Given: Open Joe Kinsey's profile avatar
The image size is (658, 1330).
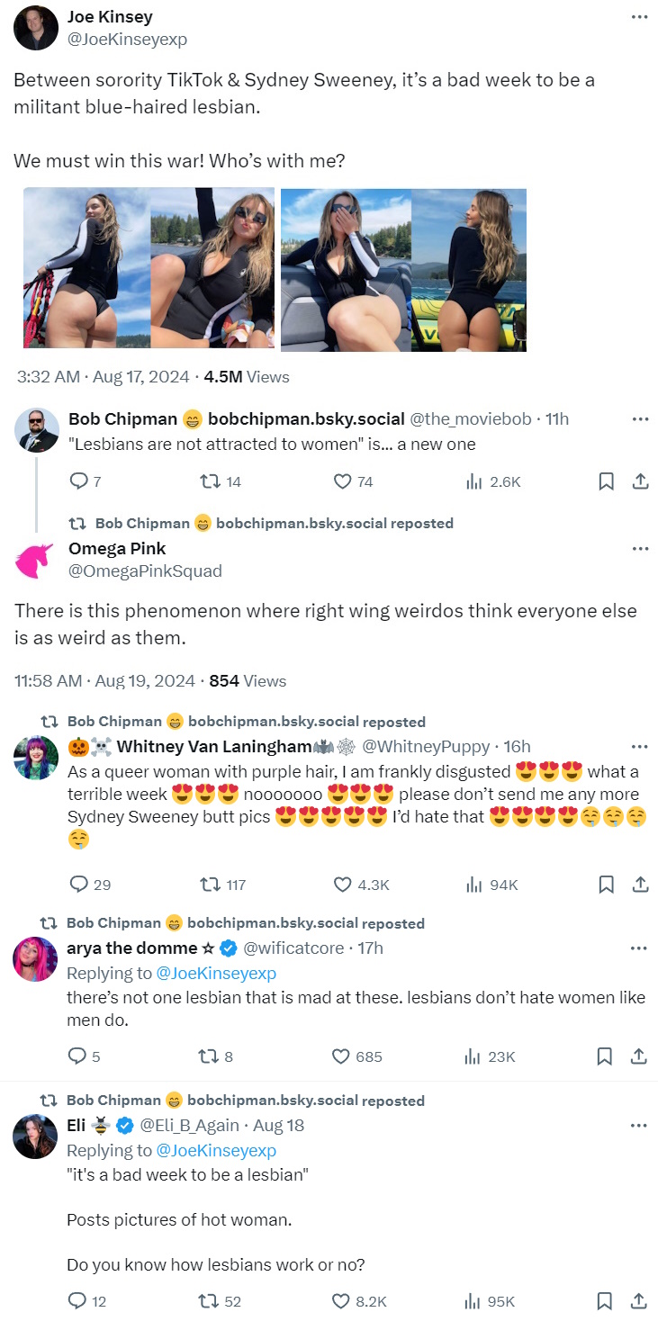Looking at the screenshot, I should coord(36,28).
